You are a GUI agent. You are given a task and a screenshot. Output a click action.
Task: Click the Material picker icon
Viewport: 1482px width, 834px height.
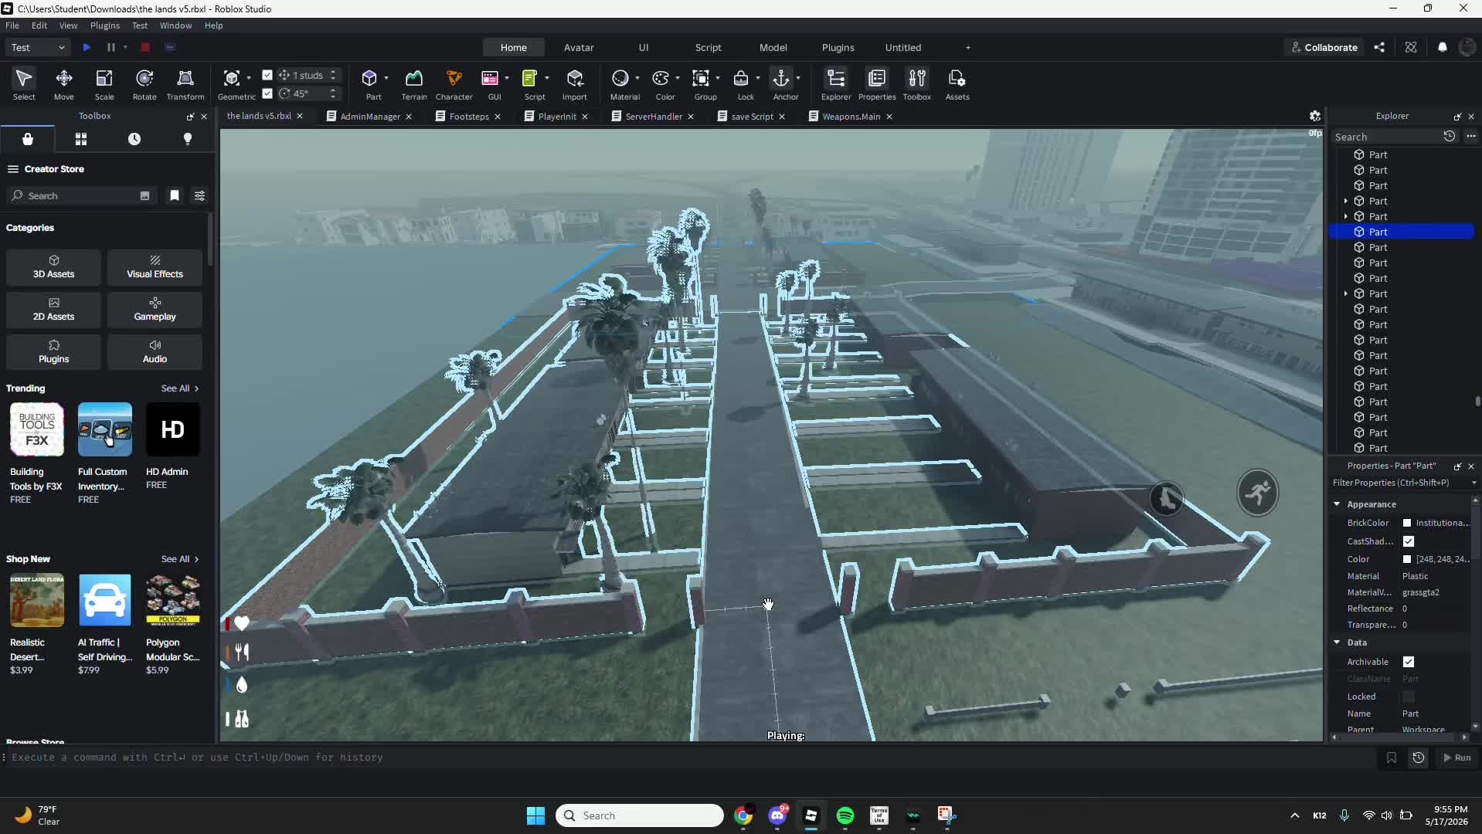(x=620, y=78)
